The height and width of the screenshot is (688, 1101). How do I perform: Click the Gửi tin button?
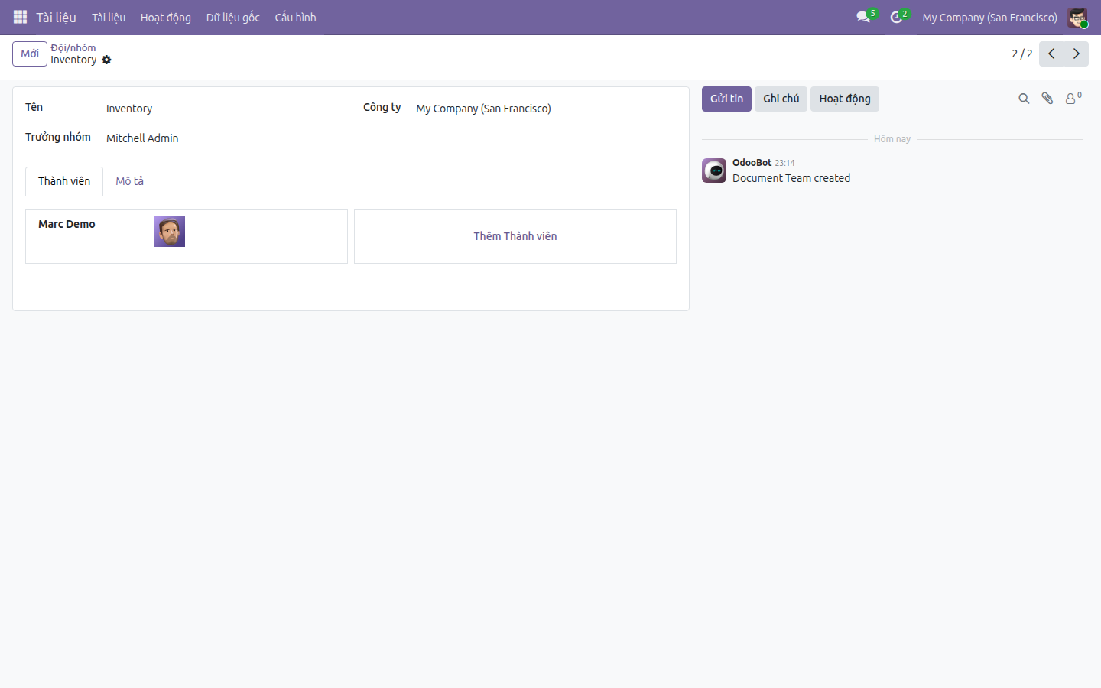pos(726,99)
